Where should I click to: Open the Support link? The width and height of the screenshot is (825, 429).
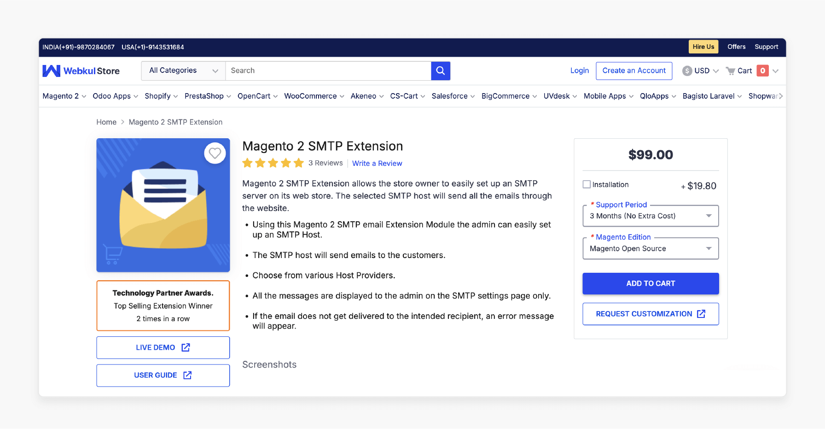pyautogui.click(x=766, y=47)
